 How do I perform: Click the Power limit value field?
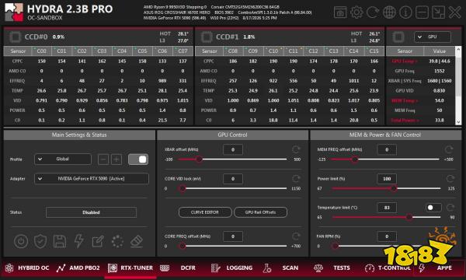387,179
